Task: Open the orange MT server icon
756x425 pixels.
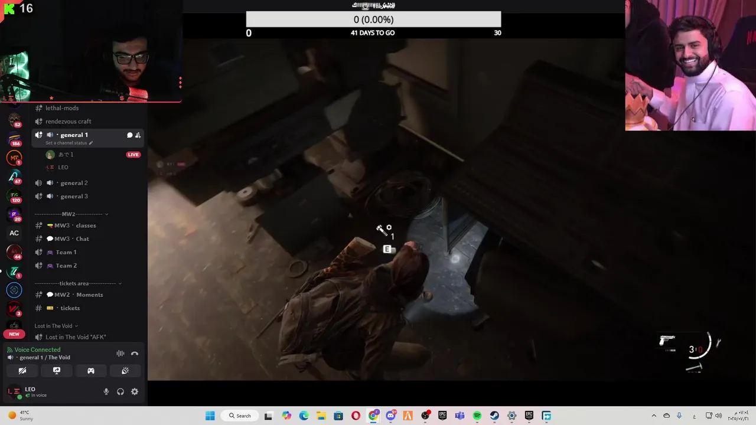Action: coord(14,158)
